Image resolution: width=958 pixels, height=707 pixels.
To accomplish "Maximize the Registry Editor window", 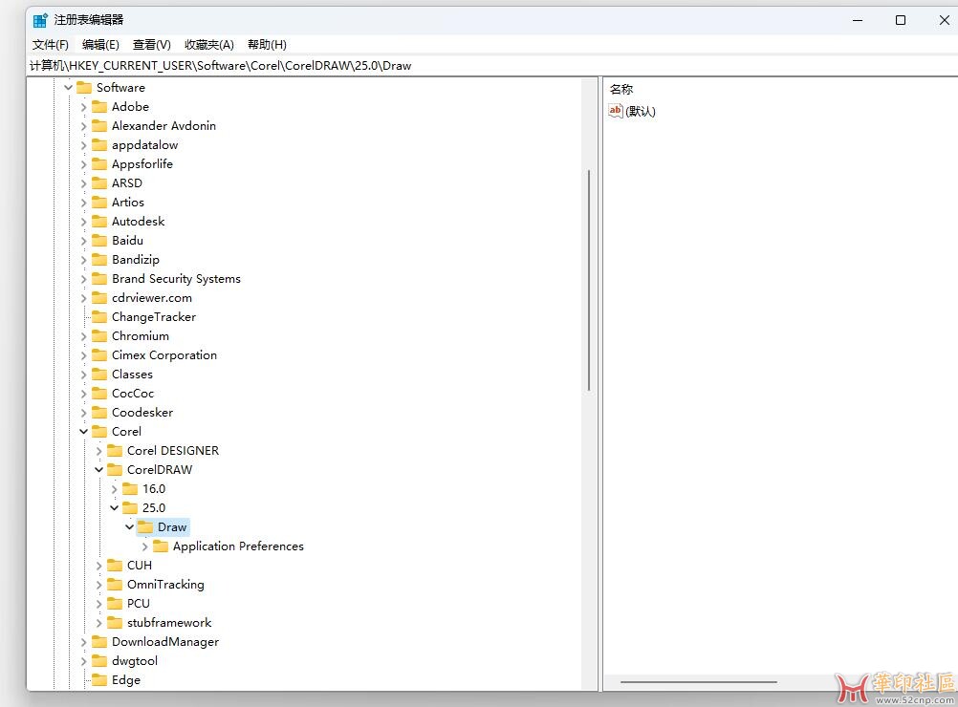I will click(901, 20).
